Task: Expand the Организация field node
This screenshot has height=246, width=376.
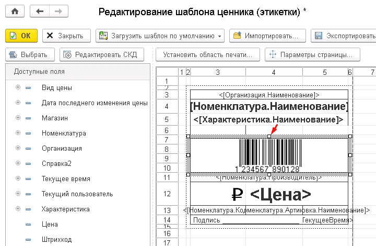Action: coord(18,148)
